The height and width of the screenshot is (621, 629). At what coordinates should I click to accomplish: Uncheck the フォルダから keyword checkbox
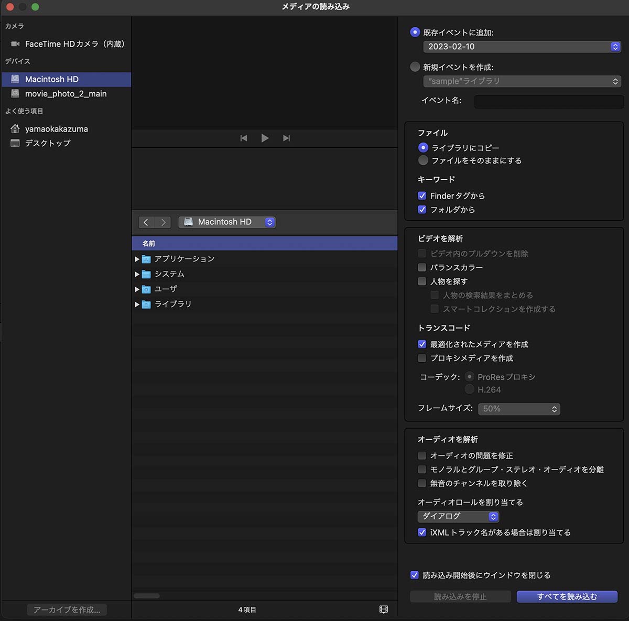click(x=422, y=210)
